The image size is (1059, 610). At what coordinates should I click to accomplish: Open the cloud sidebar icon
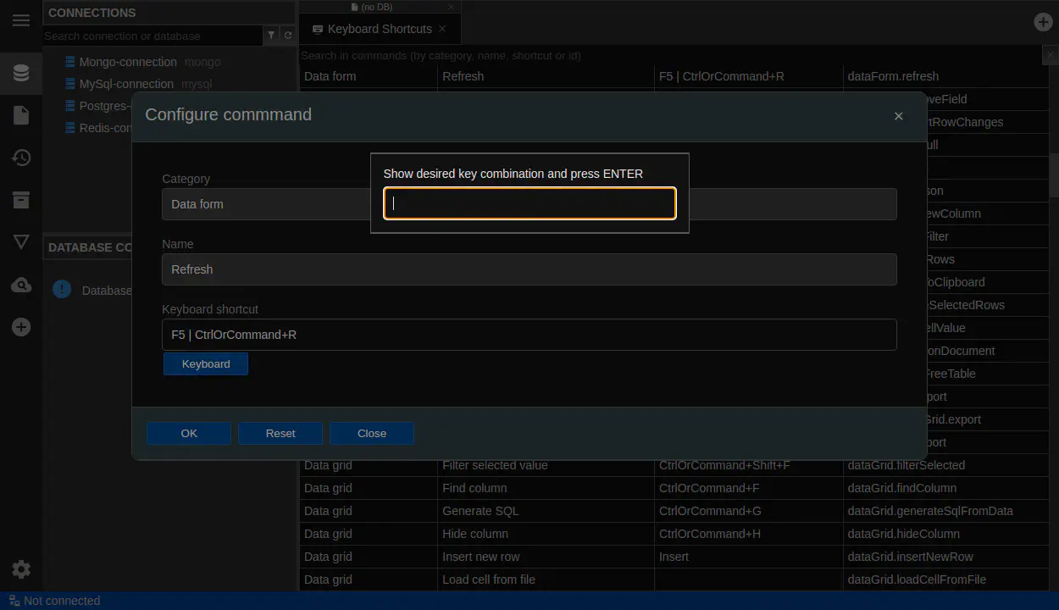21,285
